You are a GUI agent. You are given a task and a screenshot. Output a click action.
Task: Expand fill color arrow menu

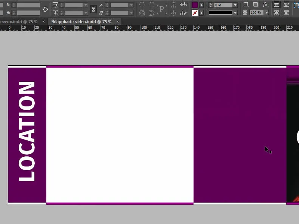(201, 5)
